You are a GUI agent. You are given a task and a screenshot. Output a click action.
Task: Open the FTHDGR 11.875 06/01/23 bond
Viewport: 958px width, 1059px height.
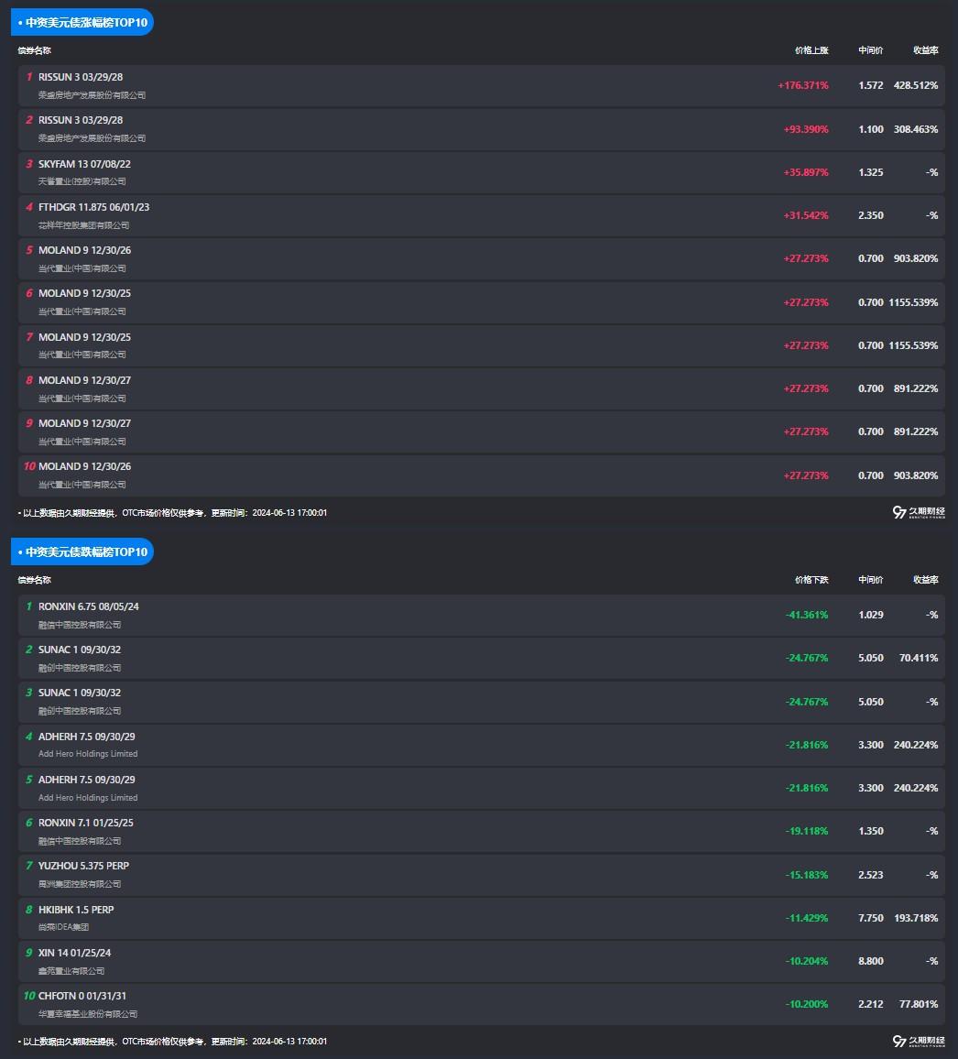(93, 207)
